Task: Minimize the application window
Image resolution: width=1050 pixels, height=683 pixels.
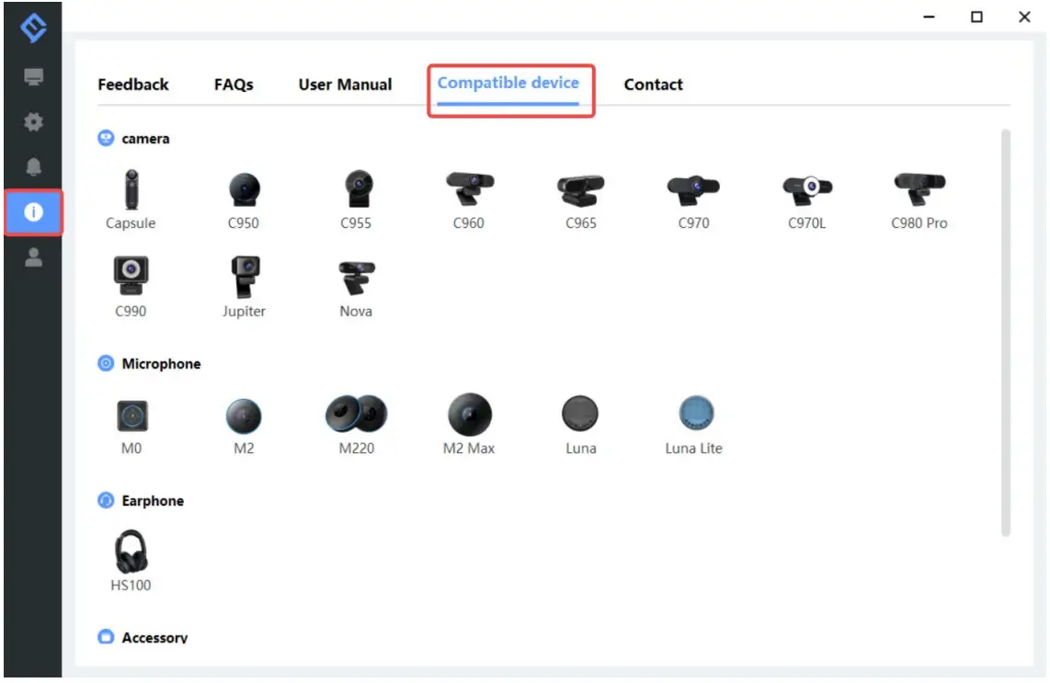Action: (x=929, y=17)
